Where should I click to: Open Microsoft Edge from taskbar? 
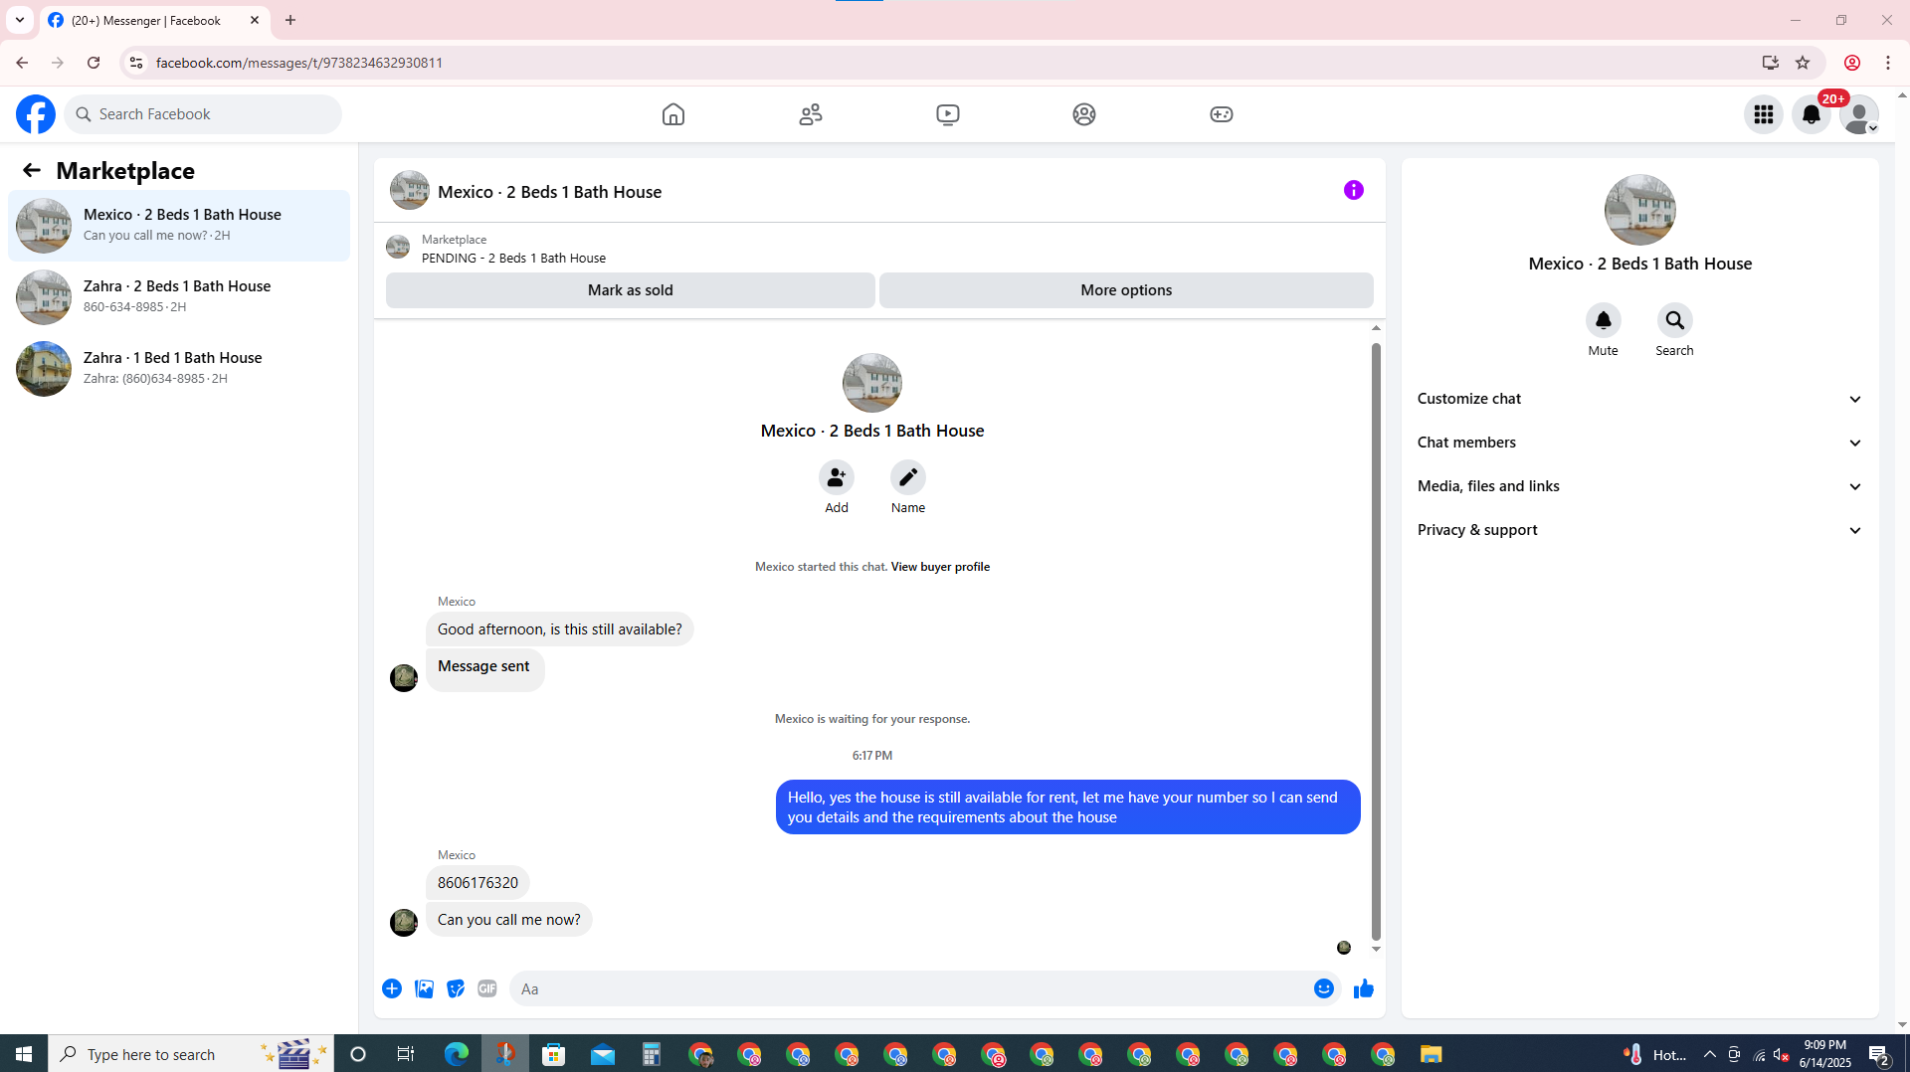[x=457, y=1054]
